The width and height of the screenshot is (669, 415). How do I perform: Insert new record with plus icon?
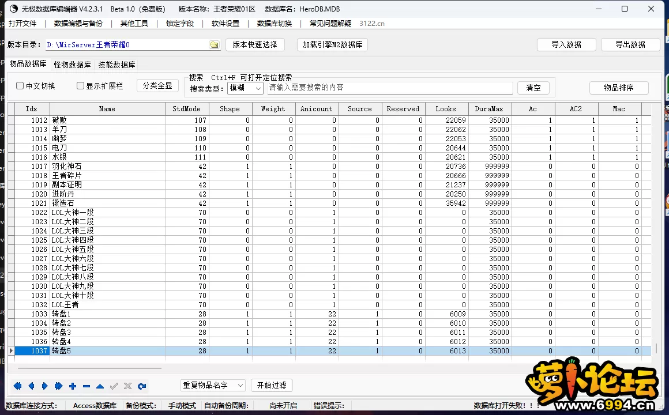[73, 386]
